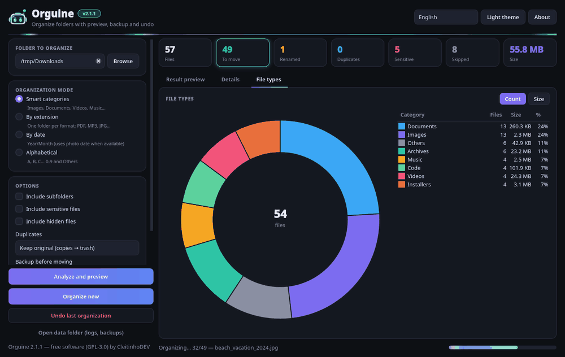This screenshot has height=357, width=565.
Task: Select the By date radio option
Action: pyautogui.click(x=19, y=134)
